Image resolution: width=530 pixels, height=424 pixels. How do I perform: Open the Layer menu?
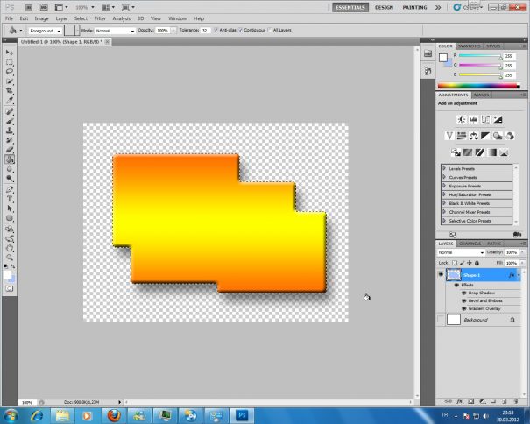(61, 18)
